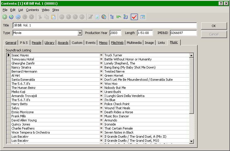Click the globe web download icon
230x151 pixels.
click(104, 17)
